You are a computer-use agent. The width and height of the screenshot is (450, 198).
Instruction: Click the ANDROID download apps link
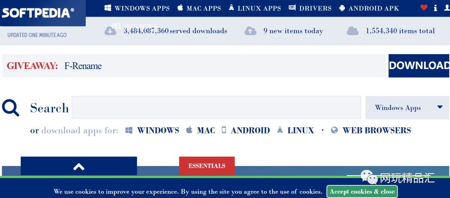pos(250,130)
